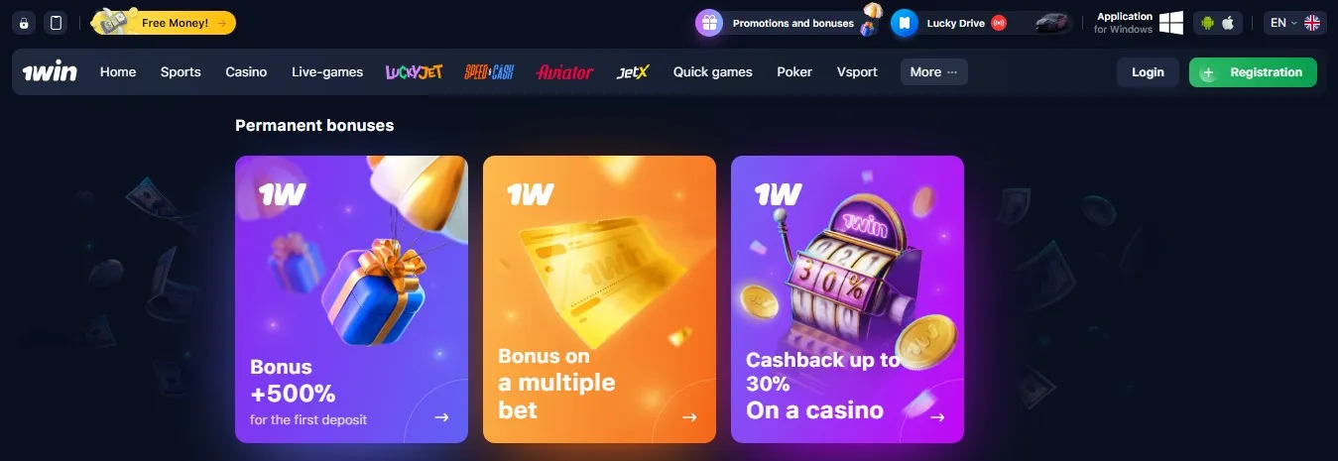Open the Casino menu item

(x=246, y=72)
